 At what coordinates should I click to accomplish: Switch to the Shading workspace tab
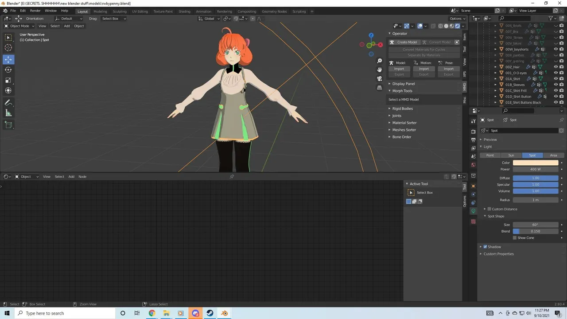(184, 12)
